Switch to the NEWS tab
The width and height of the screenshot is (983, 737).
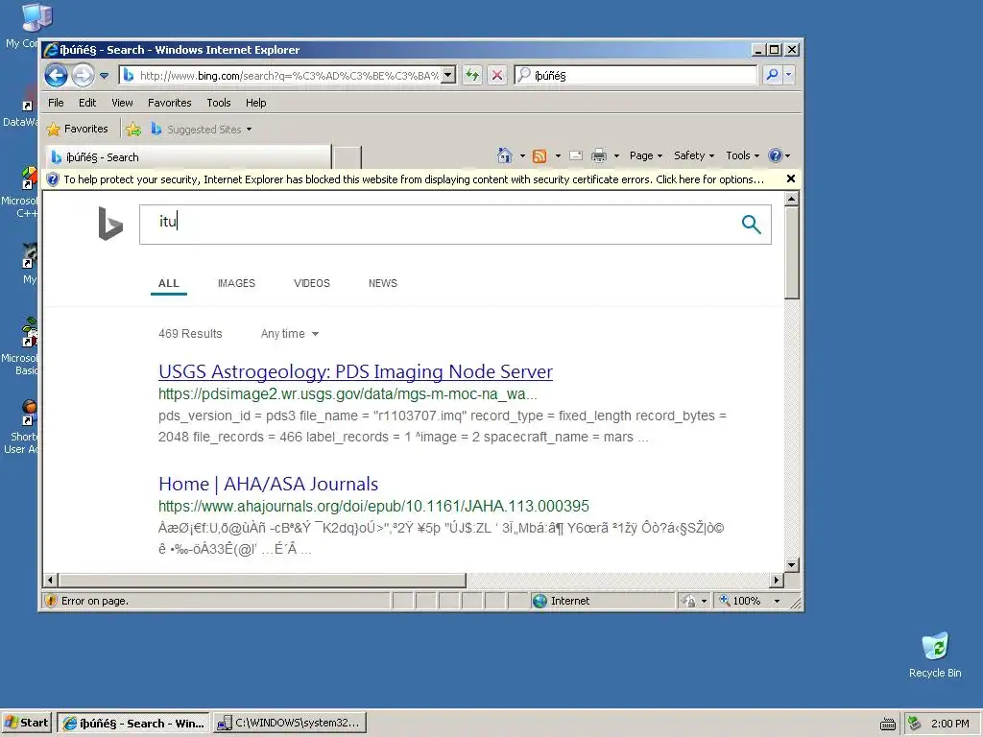[x=382, y=283]
